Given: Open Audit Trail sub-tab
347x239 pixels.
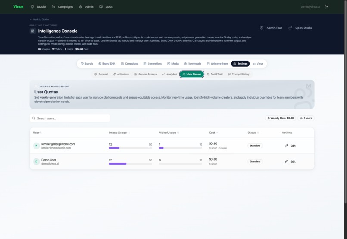Looking at the screenshot, I should pyautogui.click(x=214, y=74).
